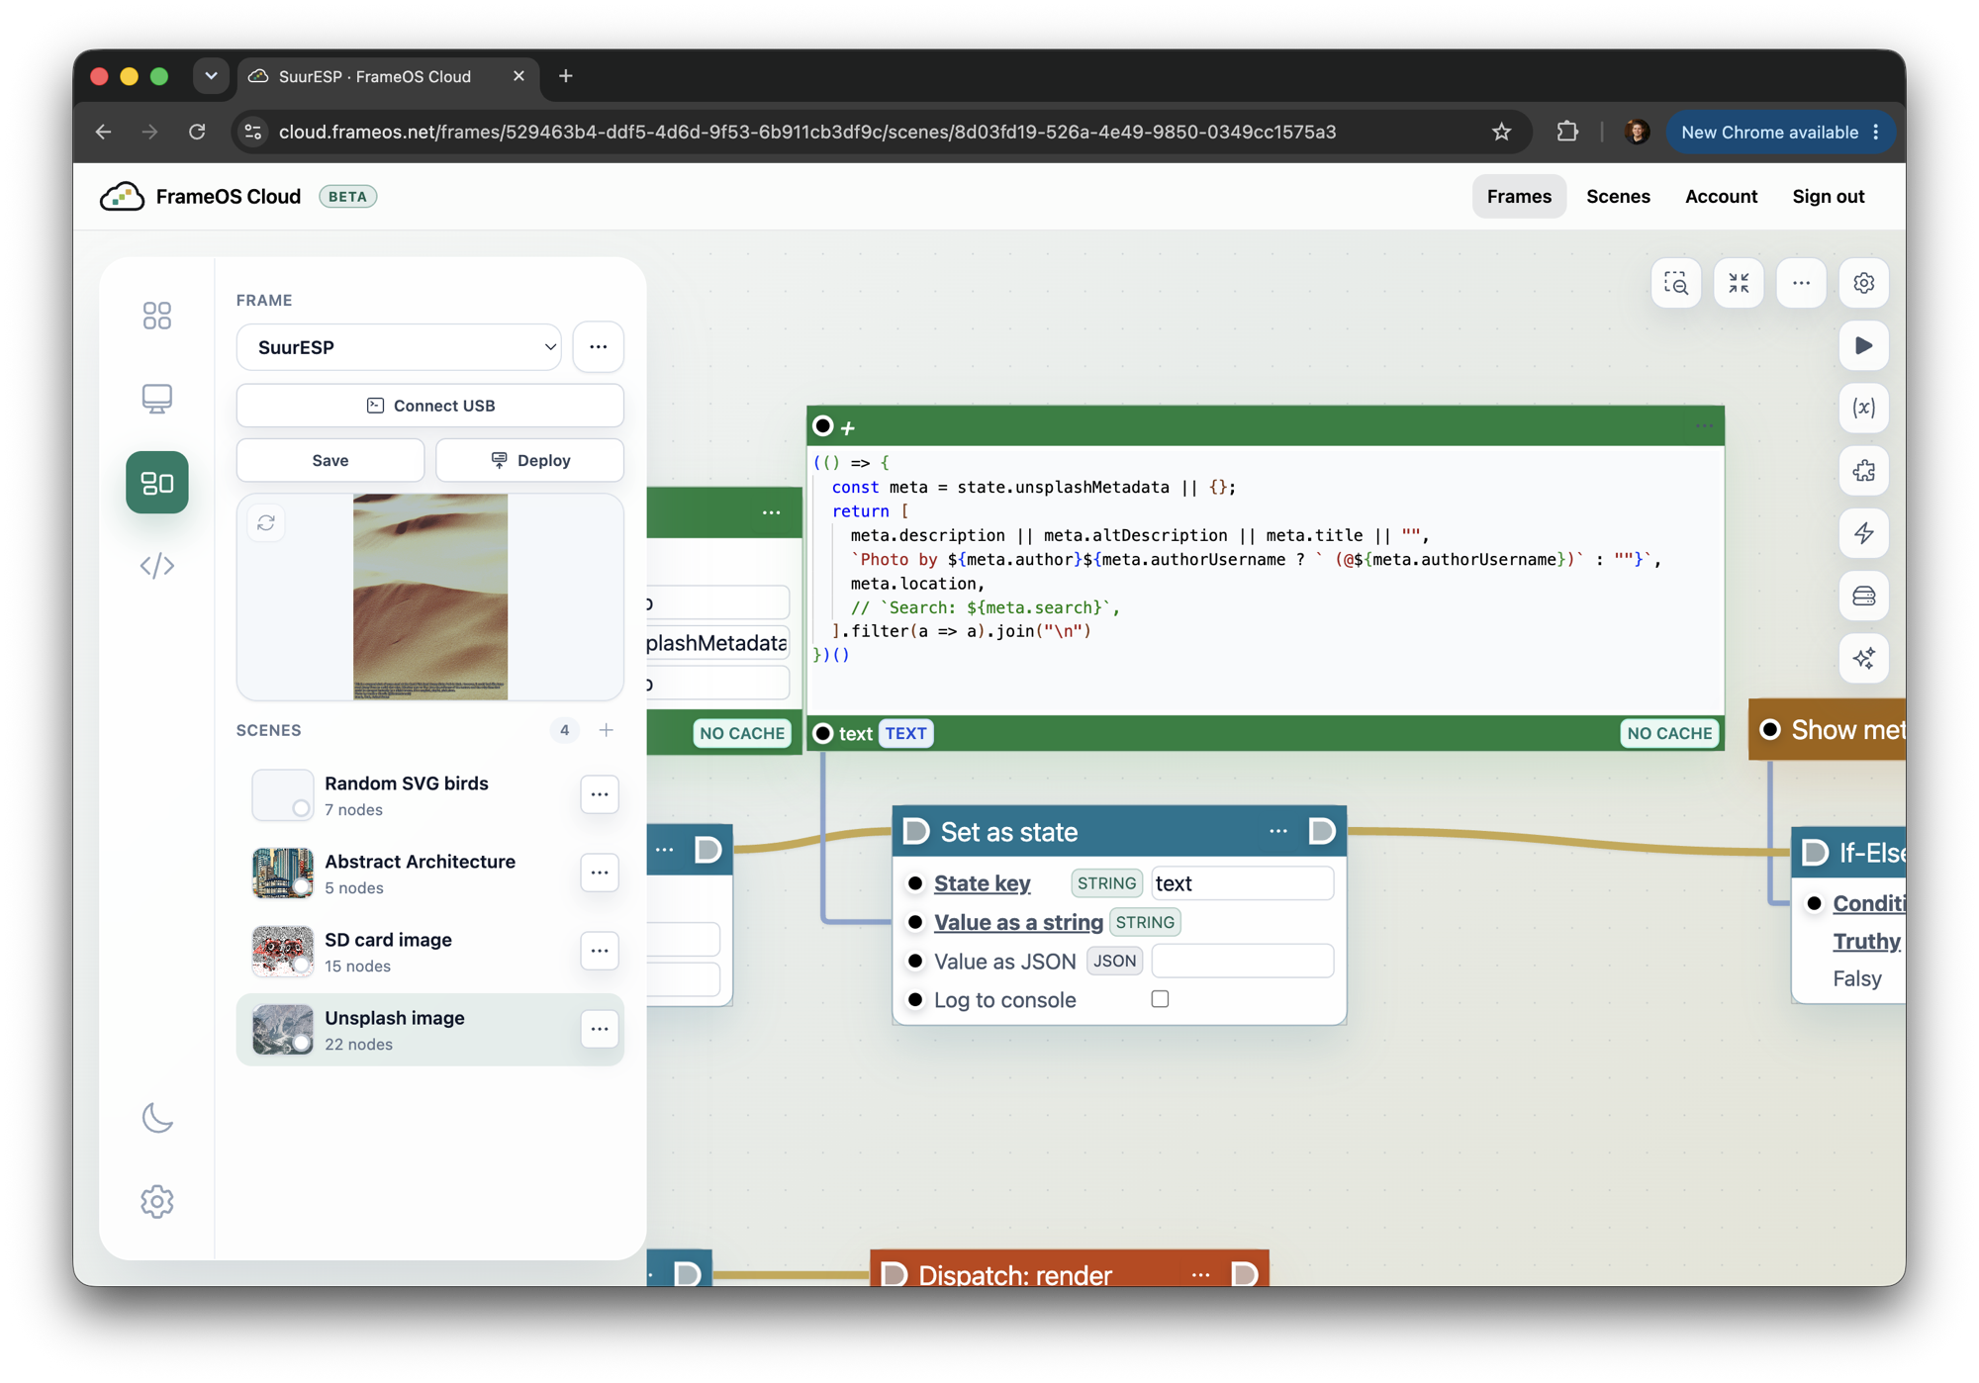1979x1383 pixels.
Task: Open the dashboard grid icon in sidebar
Action: coord(156,316)
